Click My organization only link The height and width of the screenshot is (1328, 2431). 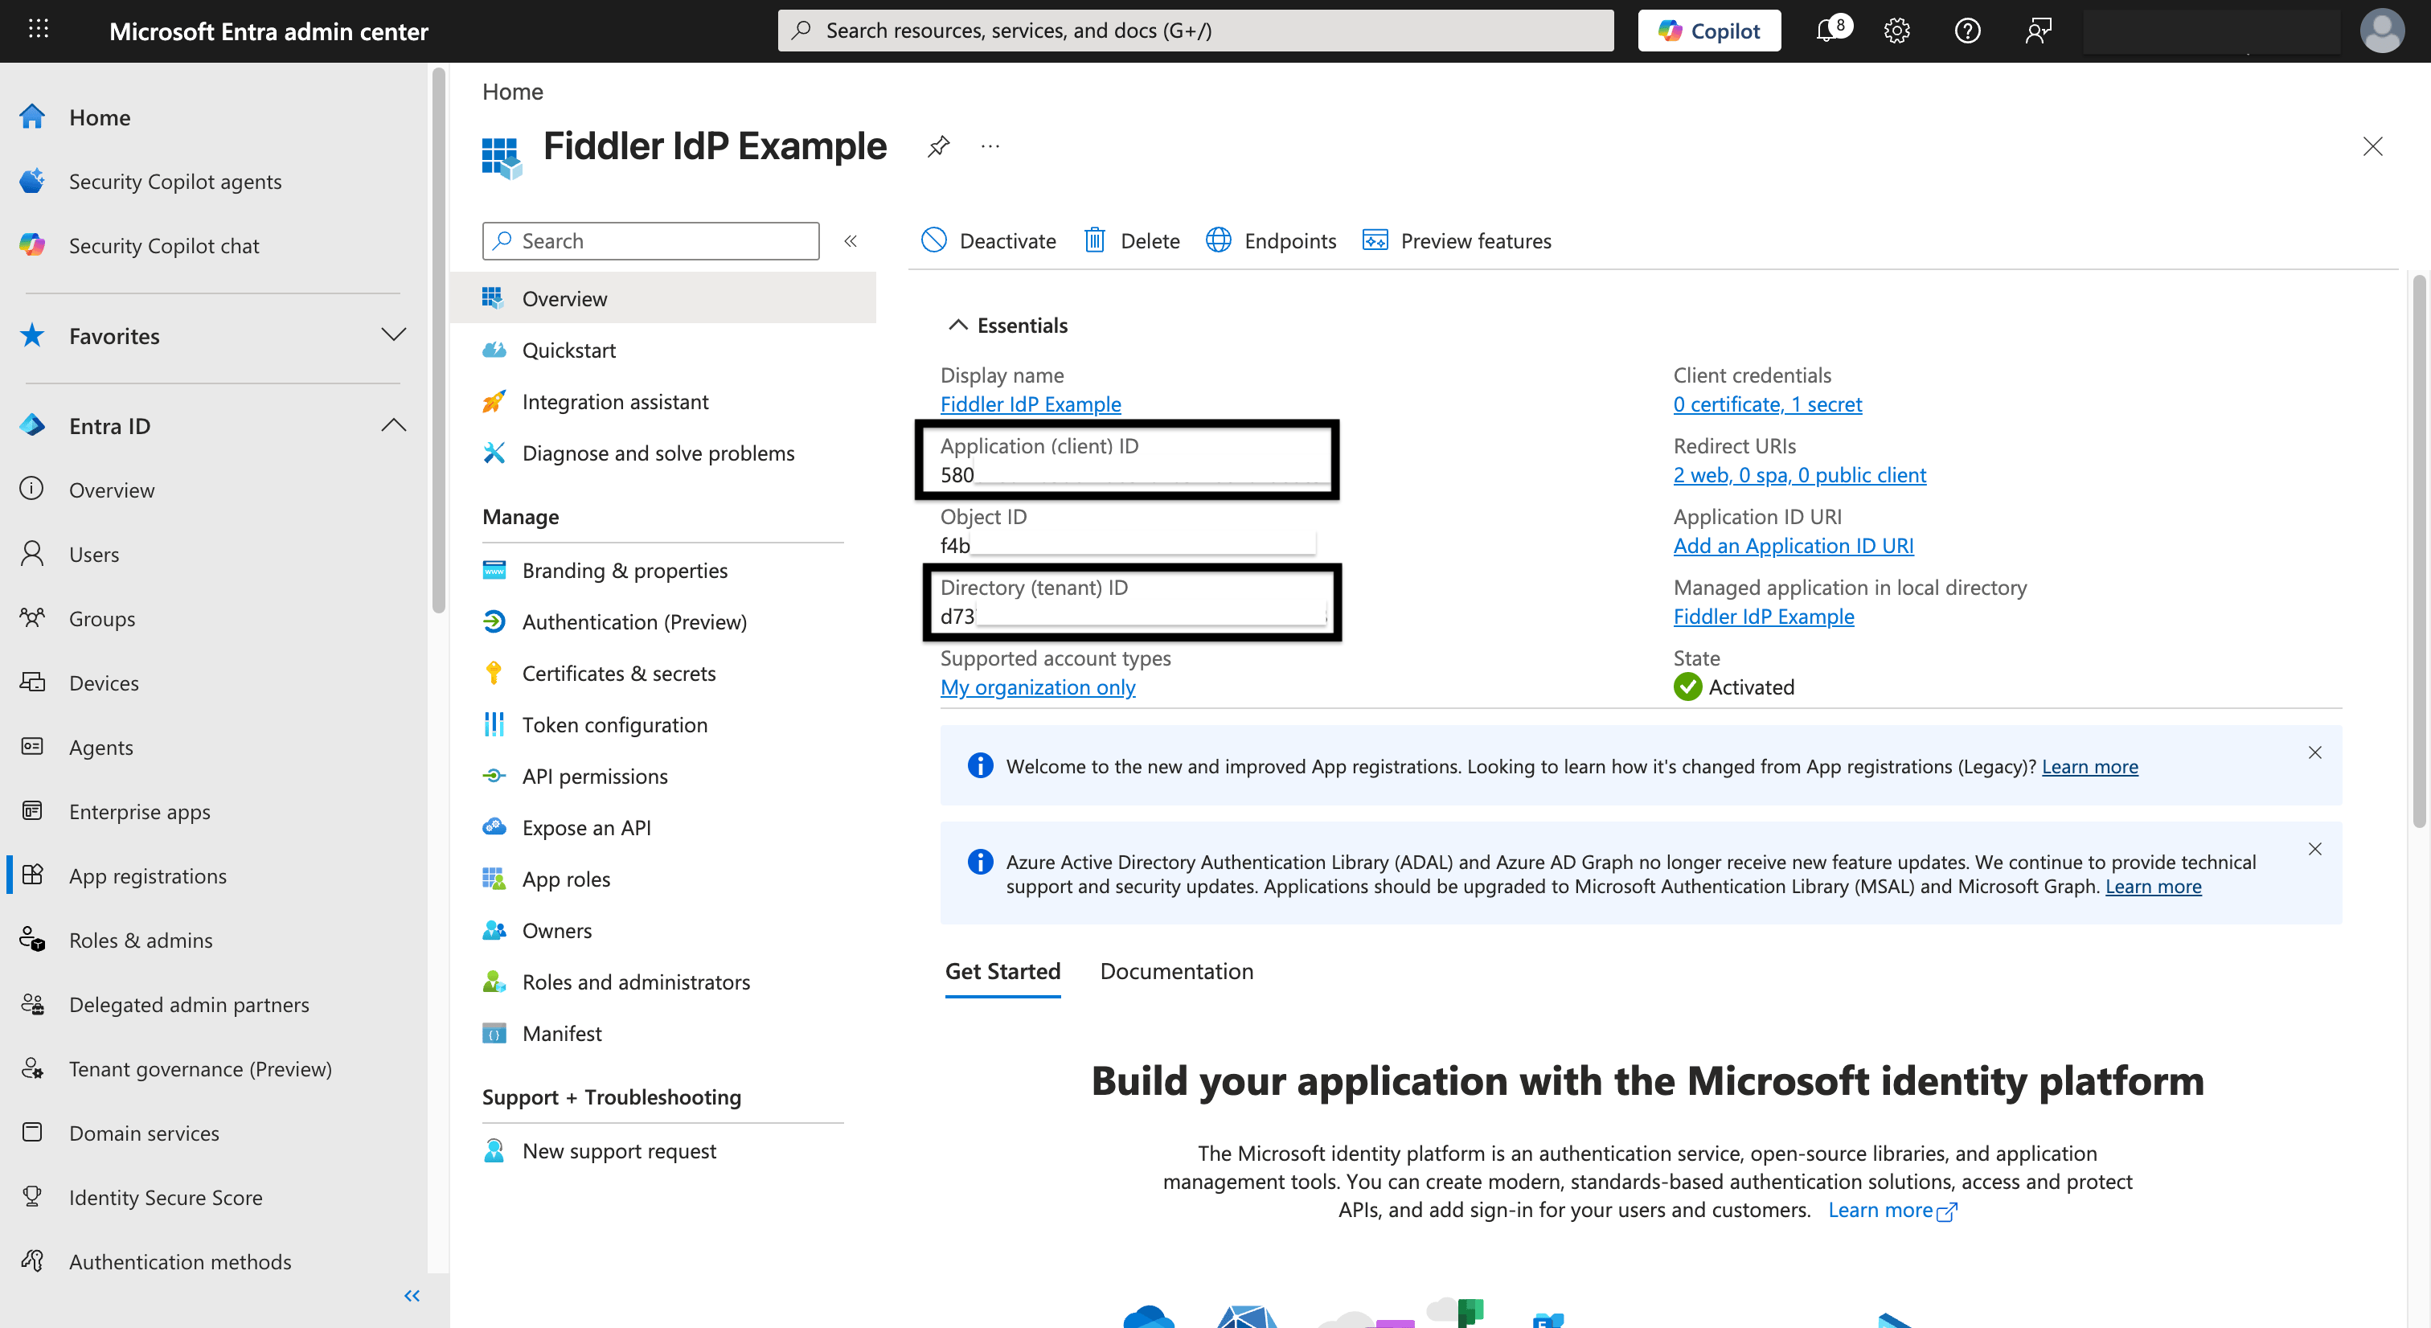(x=1037, y=687)
